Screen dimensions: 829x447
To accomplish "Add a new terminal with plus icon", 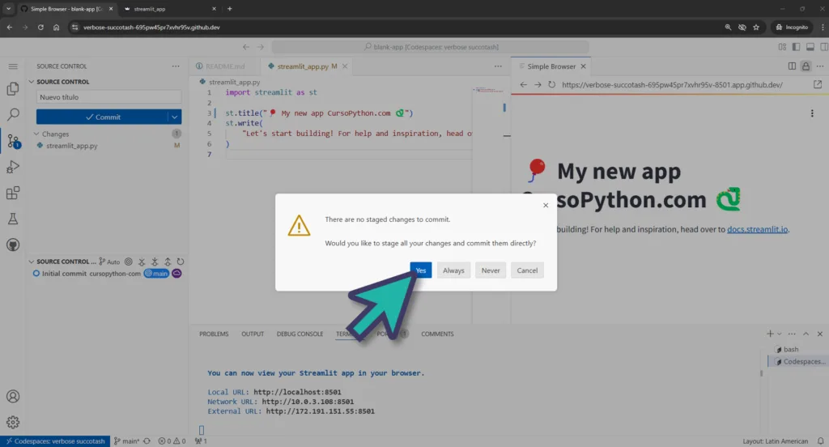I will 770,334.
